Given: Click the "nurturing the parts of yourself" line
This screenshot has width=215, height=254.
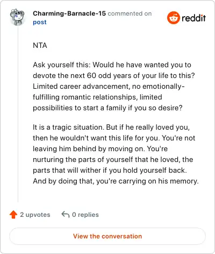Looking at the screenshot, I should [113, 160].
